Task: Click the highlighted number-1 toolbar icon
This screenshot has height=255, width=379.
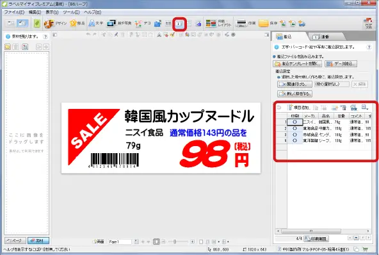Action: point(179,24)
